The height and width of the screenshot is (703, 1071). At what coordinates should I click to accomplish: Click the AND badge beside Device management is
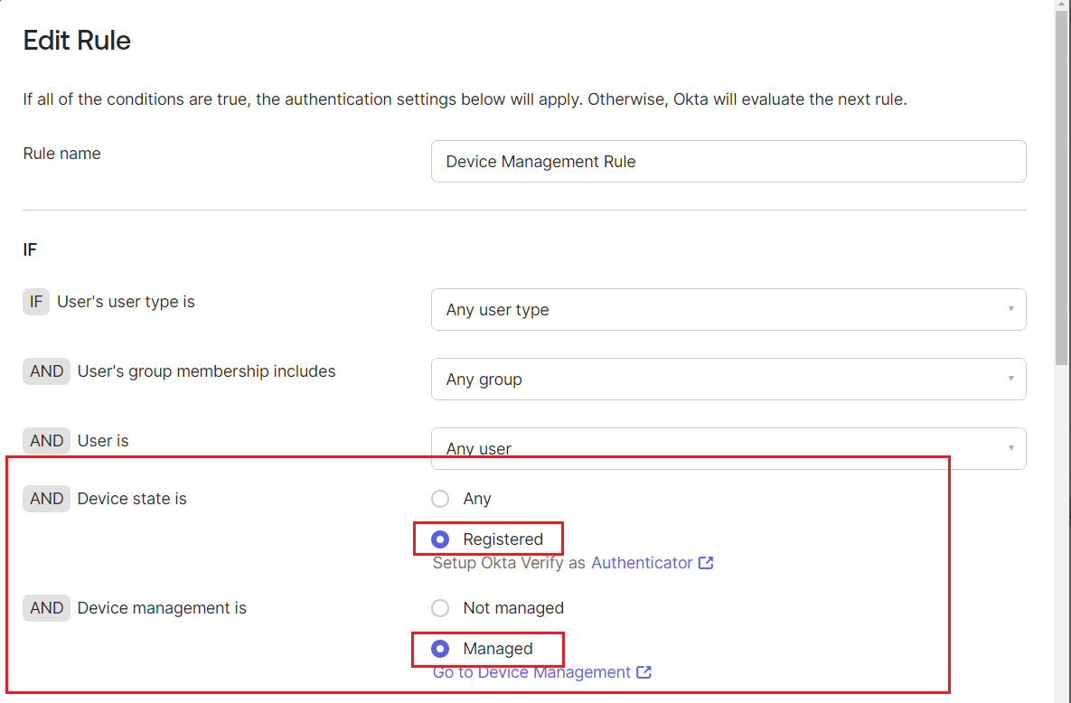[x=46, y=608]
